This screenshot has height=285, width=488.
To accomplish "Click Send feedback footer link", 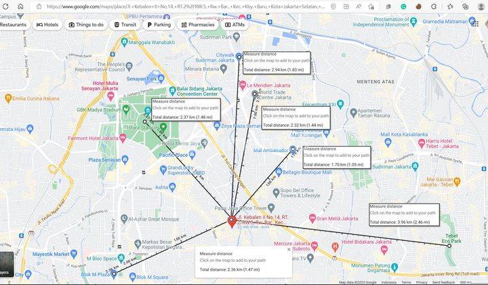I will click(443, 282).
